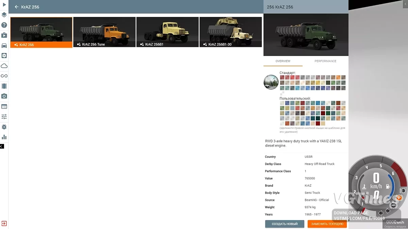Open performance stats bar chart icon

[x=4, y=137]
